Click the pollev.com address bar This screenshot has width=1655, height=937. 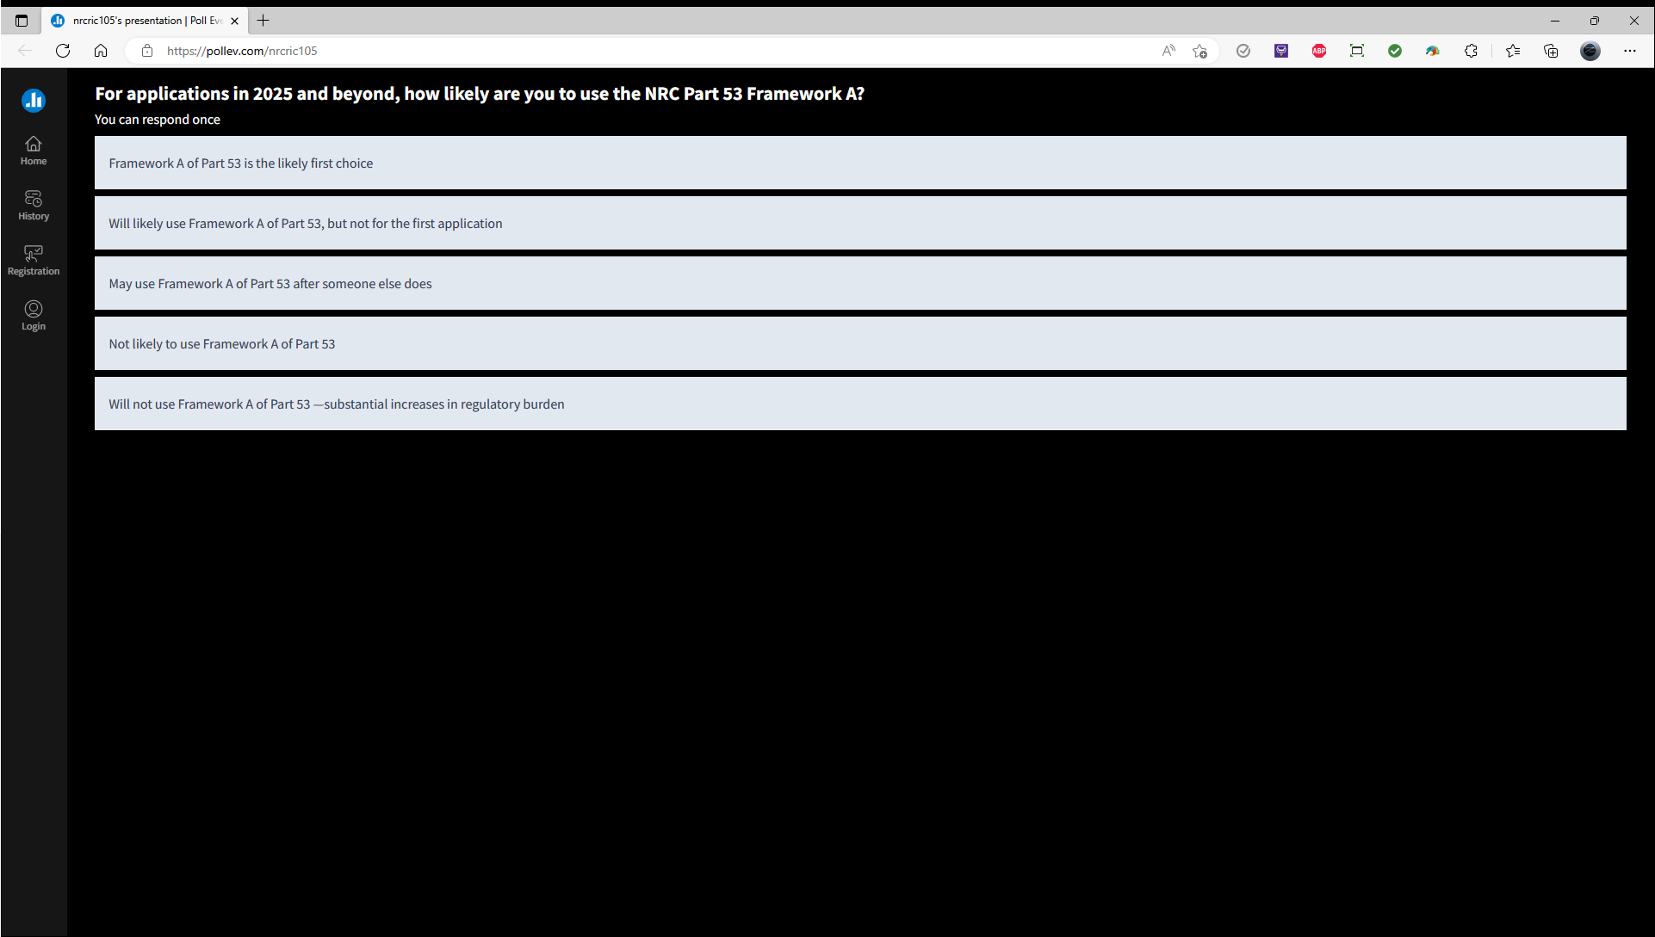(x=603, y=51)
